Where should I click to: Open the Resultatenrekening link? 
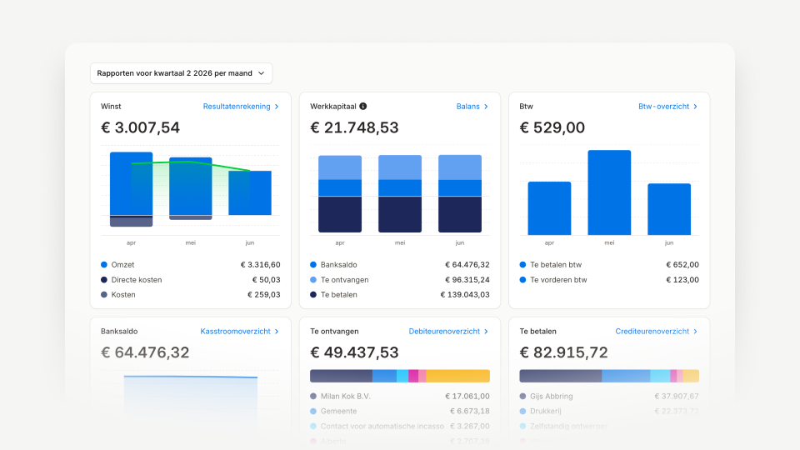(237, 107)
